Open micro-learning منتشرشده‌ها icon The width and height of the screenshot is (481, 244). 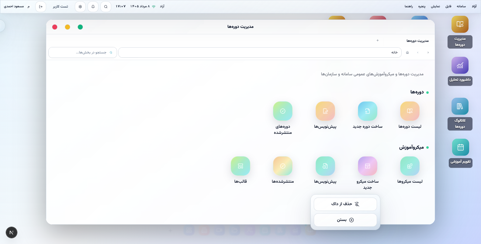click(283, 166)
